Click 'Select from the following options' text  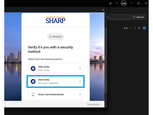click(45, 59)
